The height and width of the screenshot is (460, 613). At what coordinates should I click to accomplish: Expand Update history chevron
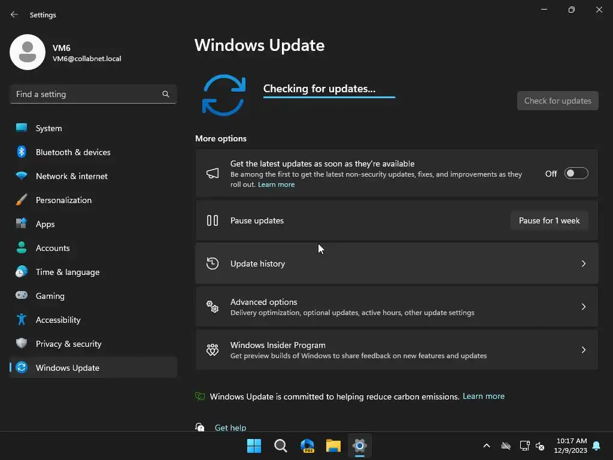click(584, 264)
